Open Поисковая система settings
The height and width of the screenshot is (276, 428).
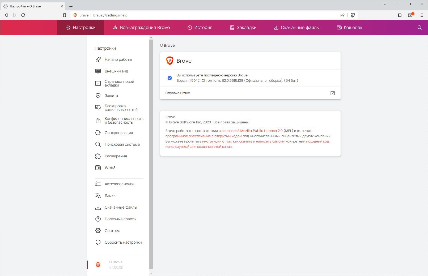tap(122, 144)
